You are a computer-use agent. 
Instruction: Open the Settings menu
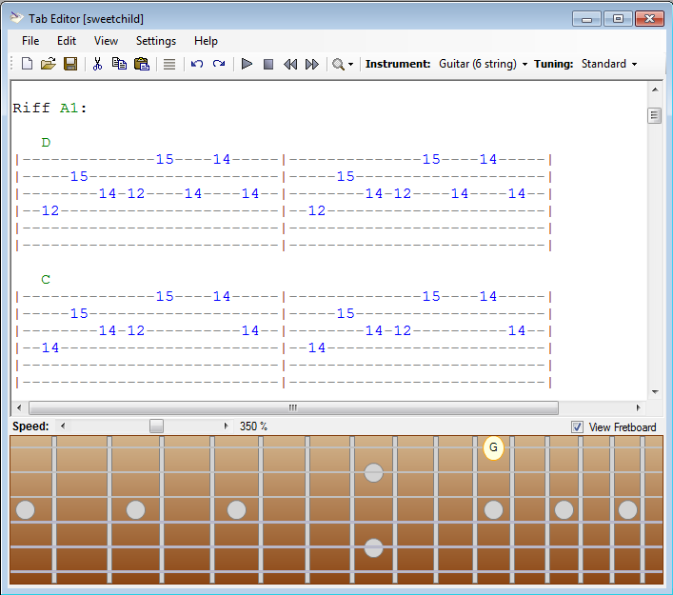[156, 41]
